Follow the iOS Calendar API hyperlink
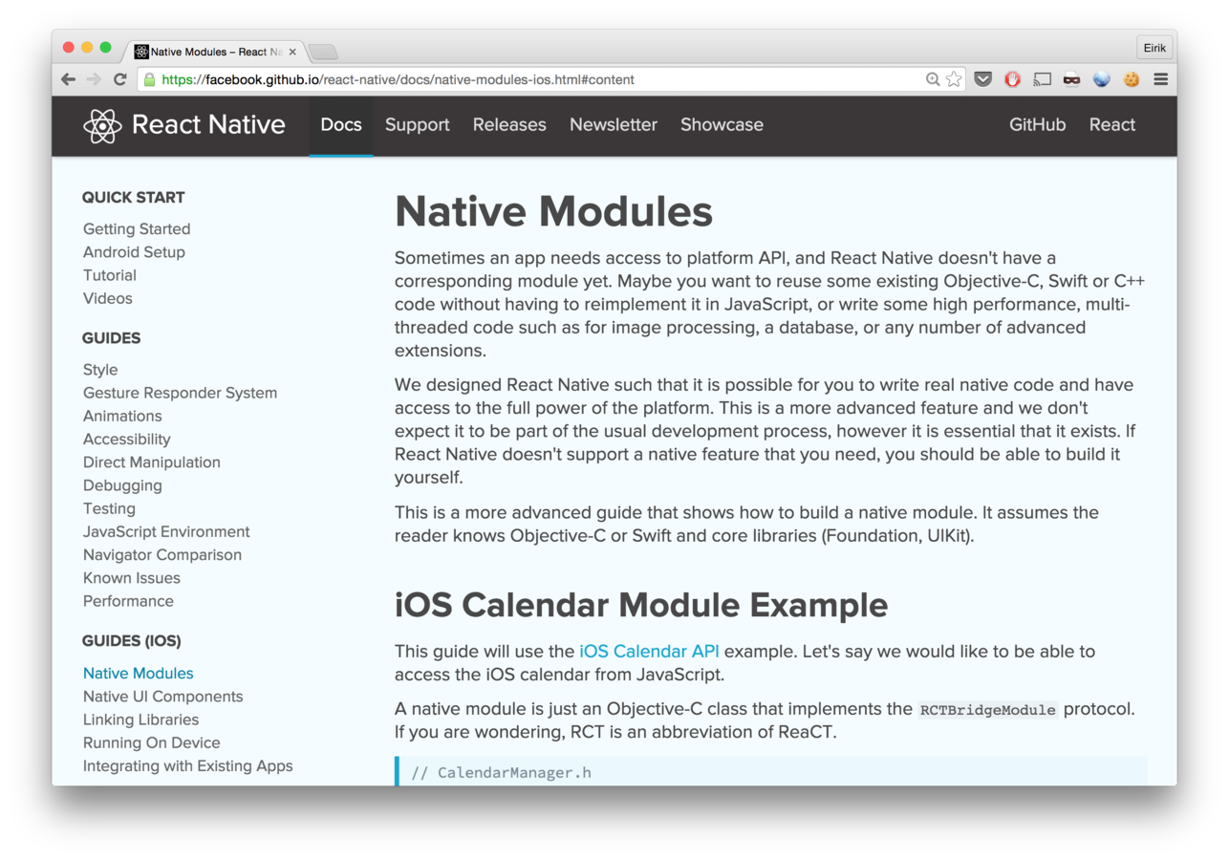1229x860 pixels. click(x=649, y=652)
